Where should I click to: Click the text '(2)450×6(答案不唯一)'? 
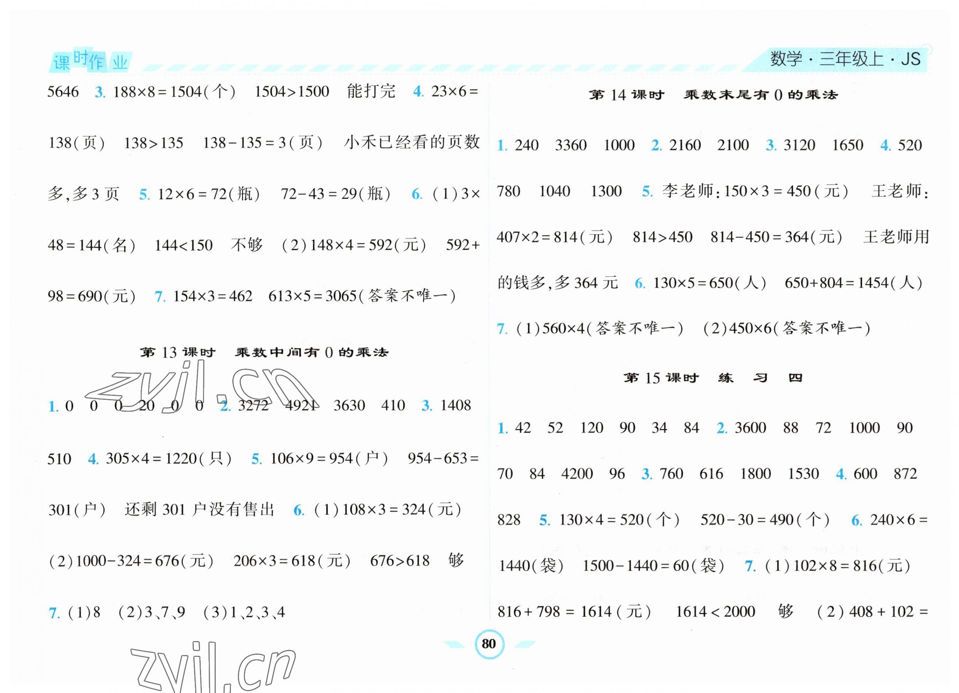coord(787,328)
